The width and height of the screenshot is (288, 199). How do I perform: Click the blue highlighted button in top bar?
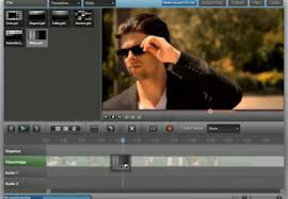179,3
